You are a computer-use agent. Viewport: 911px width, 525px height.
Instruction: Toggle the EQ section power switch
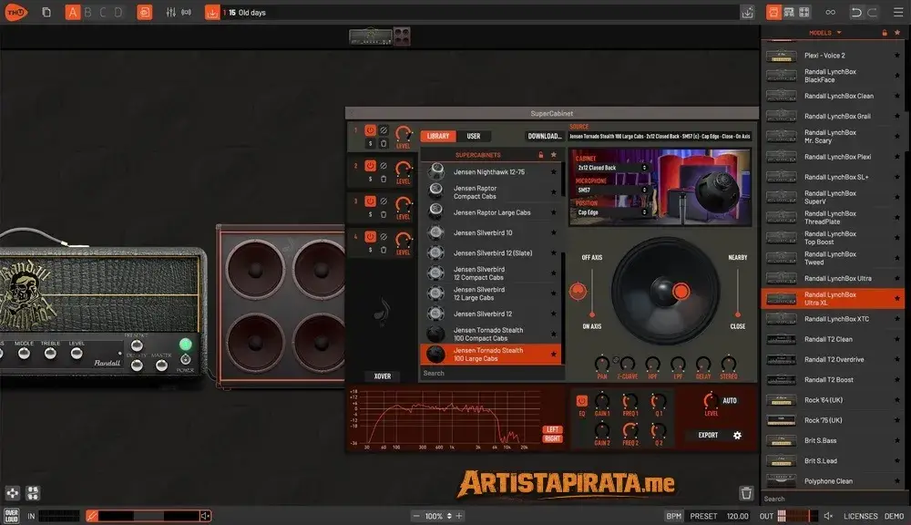pyautogui.click(x=582, y=401)
